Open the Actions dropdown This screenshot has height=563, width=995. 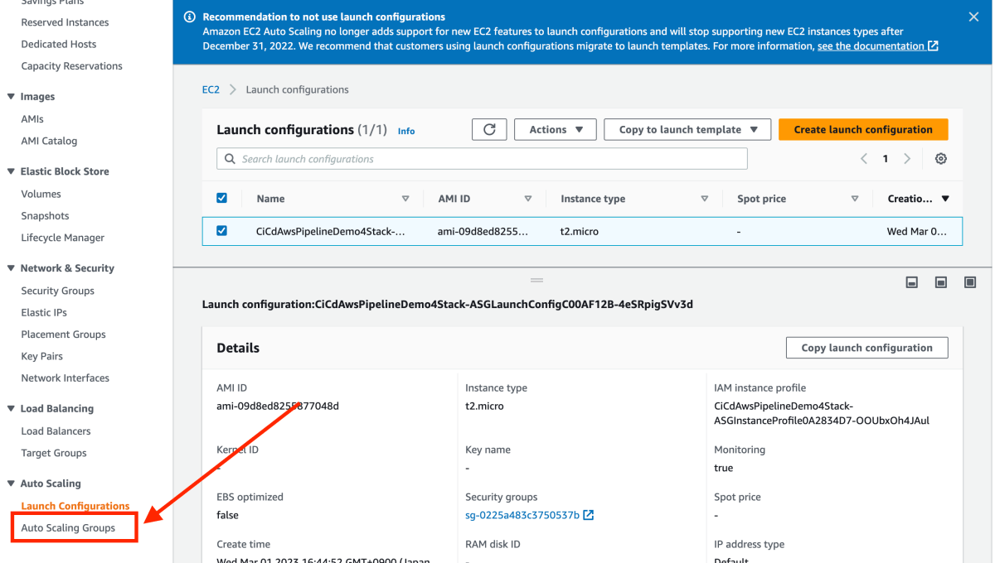556,130
